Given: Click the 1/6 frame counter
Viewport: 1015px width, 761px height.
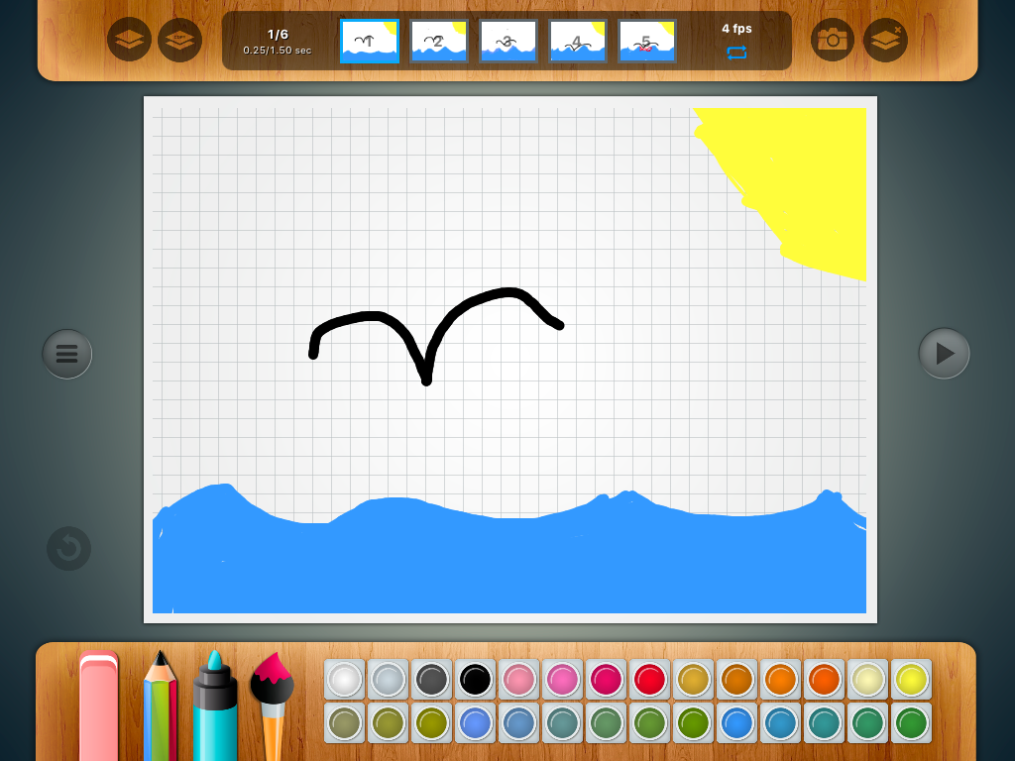Looking at the screenshot, I should pyautogui.click(x=278, y=35).
